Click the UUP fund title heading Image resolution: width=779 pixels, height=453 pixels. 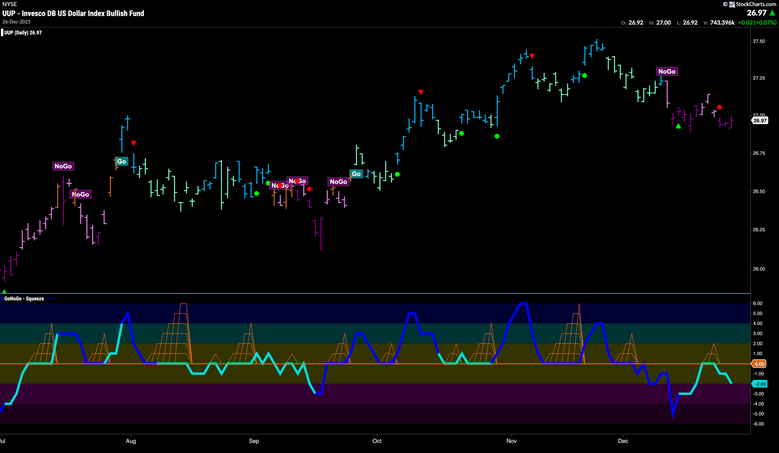pyautogui.click(x=73, y=13)
